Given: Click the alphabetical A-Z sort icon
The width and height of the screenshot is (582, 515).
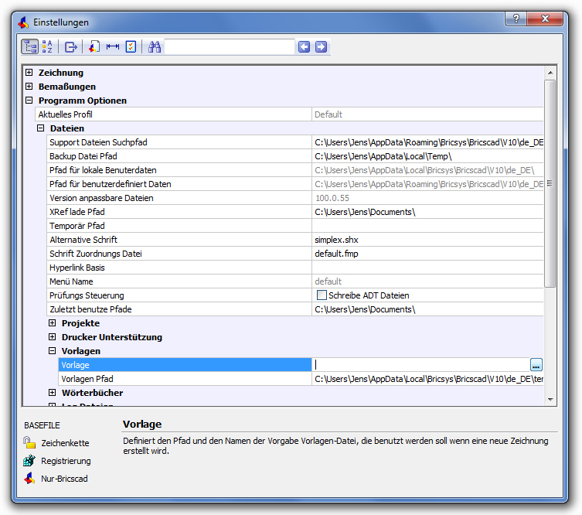Looking at the screenshot, I should pyautogui.click(x=48, y=47).
